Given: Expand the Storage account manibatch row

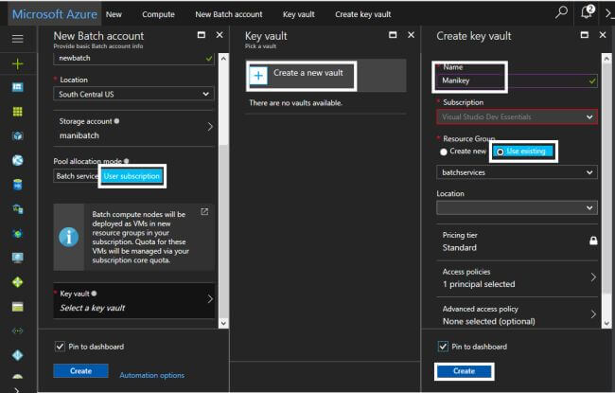Looking at the screenshot, I should coord(133,129).
